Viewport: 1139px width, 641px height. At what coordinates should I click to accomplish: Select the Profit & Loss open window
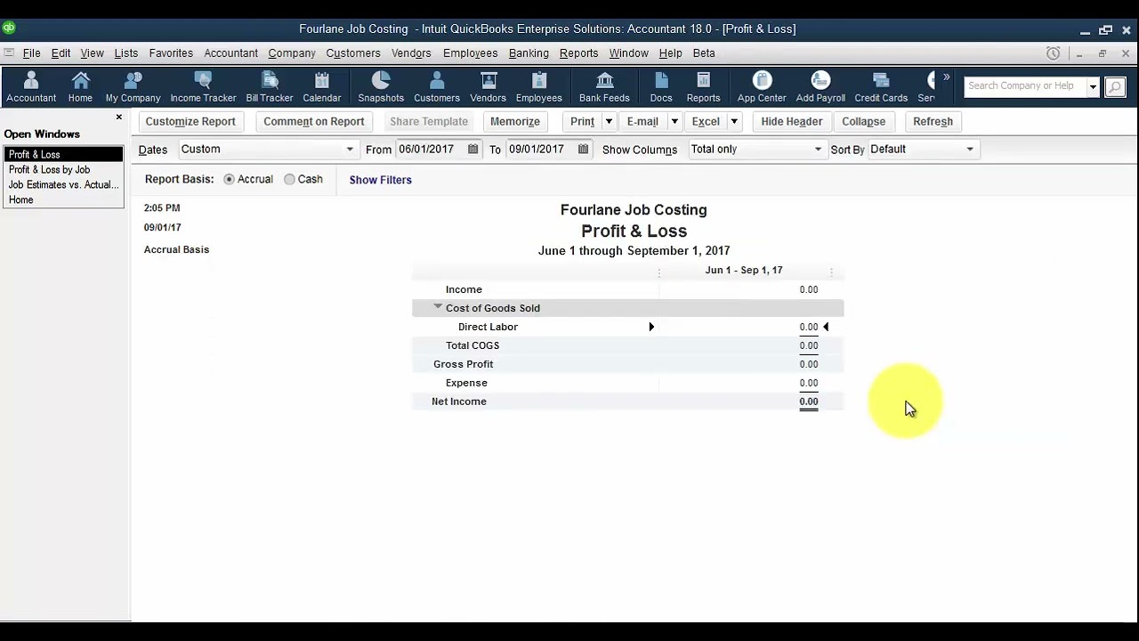pos(63,154)
